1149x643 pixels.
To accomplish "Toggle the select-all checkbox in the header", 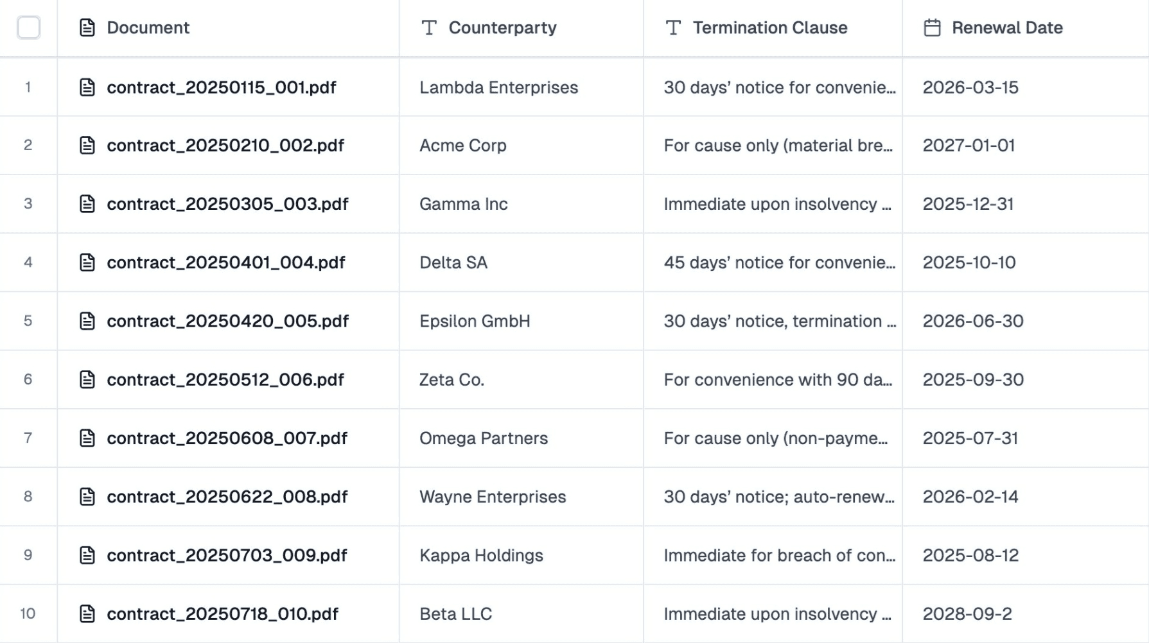I will [x=28, y=28].
